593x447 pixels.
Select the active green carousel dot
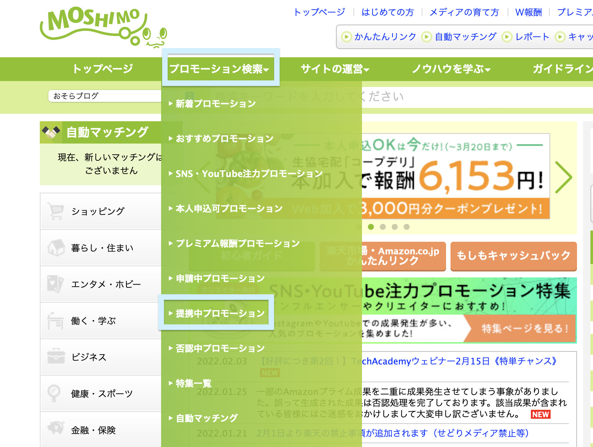371,227
